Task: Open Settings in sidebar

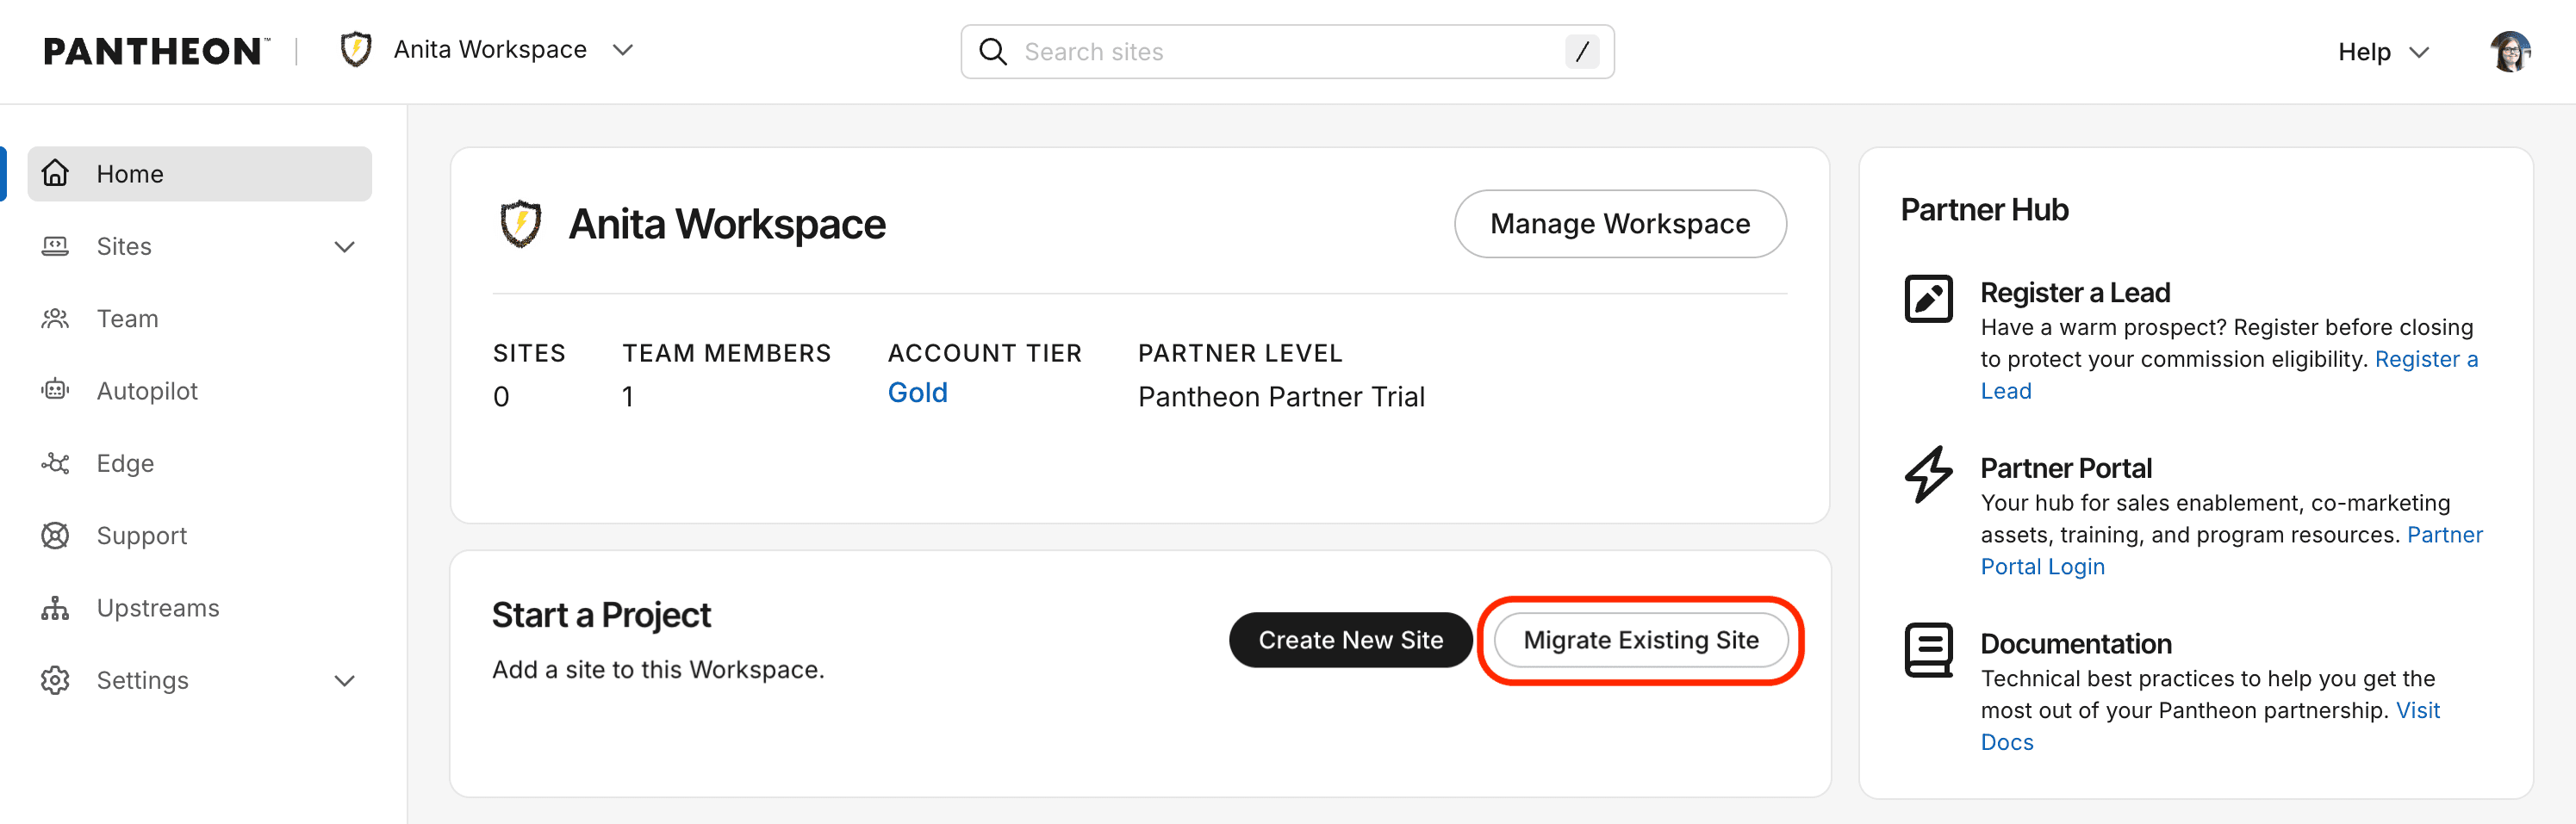Action: click(x=200, y=680)
